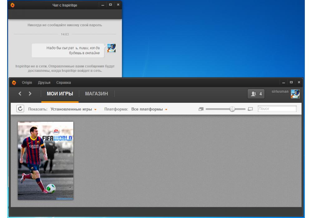Click the tile size slider handle
The height and width of the screenshot is (218, 312).
(x=232, y=109)
